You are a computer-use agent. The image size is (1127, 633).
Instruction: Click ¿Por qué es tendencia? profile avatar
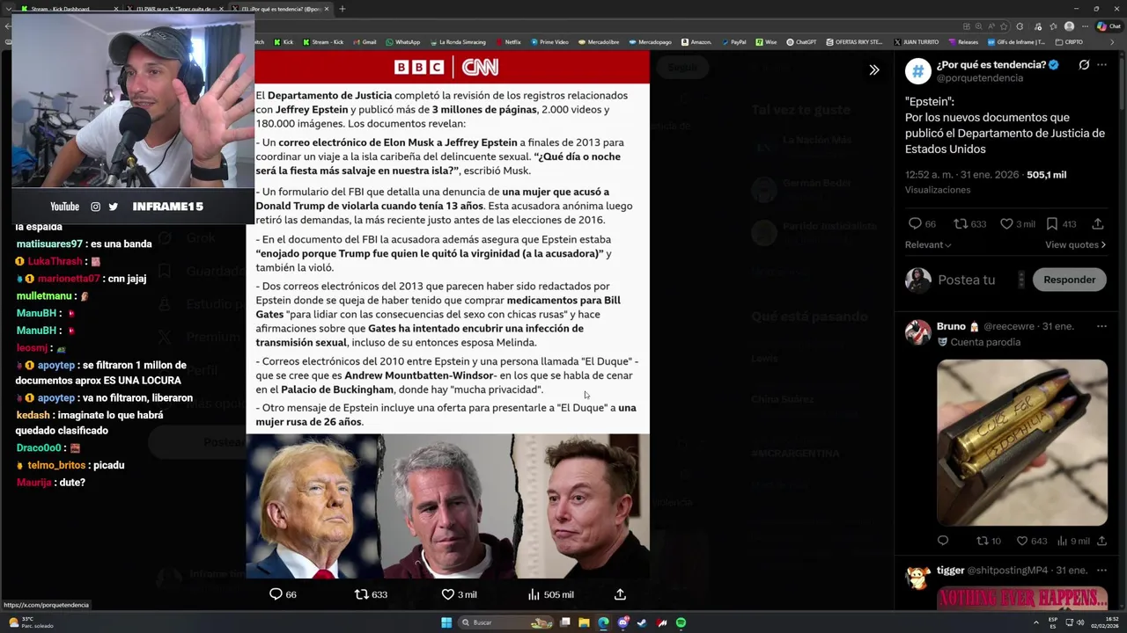tap(918, 71)
